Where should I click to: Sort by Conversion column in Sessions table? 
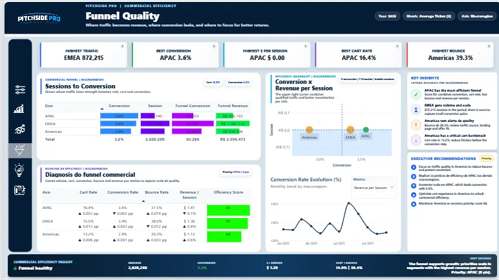pyautogui.click(x=119, y=106)
